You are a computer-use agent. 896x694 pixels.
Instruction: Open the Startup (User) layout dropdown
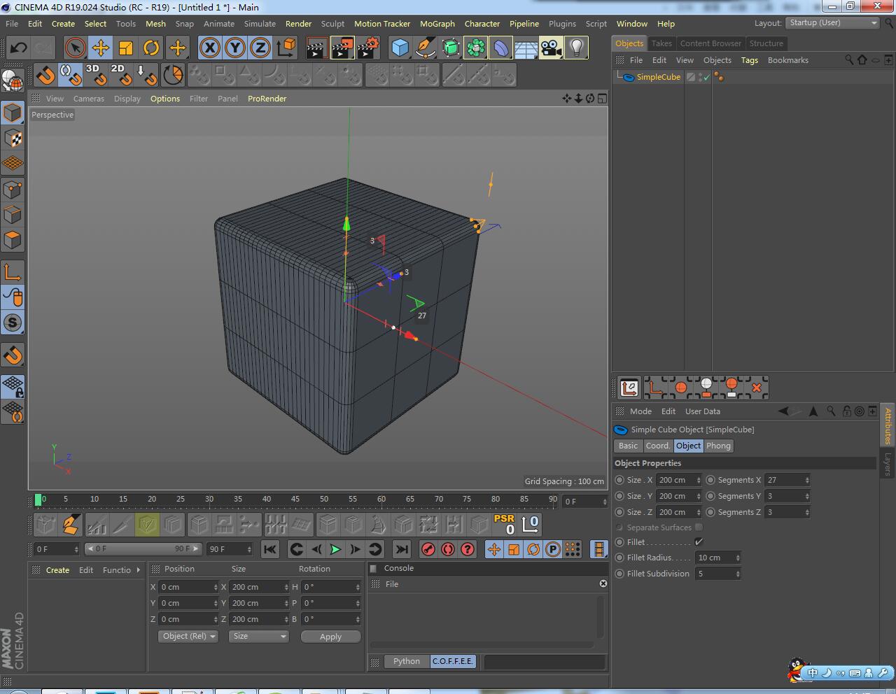[x=832, y=22]
